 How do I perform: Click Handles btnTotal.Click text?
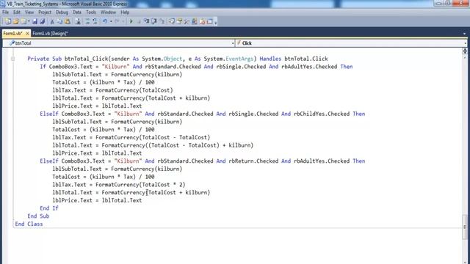tap(294, 59)
